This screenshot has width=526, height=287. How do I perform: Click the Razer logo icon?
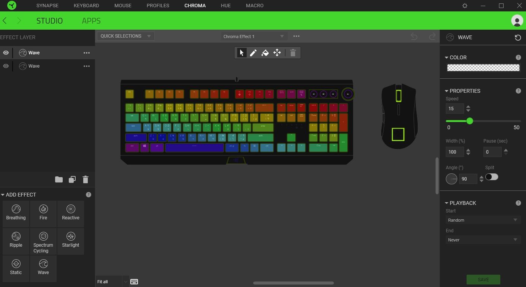11,6
